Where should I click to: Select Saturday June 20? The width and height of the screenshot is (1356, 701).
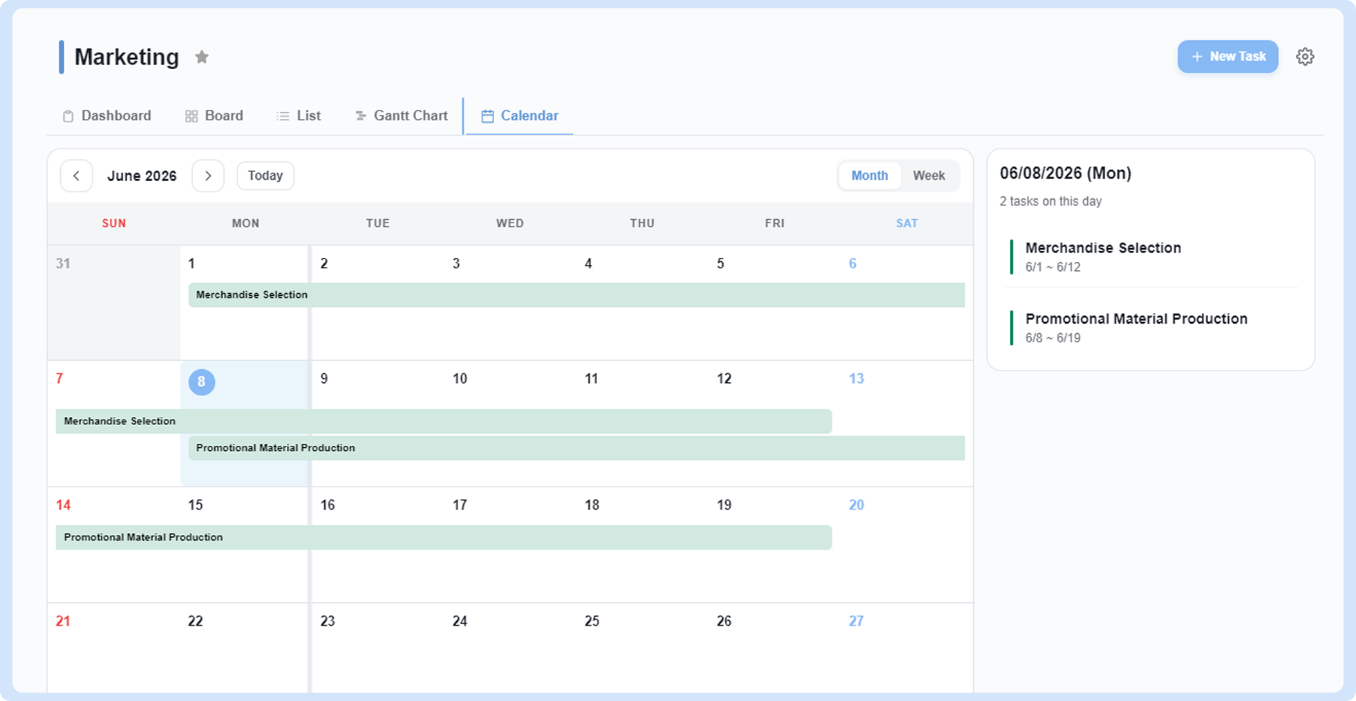coord(856,505)
